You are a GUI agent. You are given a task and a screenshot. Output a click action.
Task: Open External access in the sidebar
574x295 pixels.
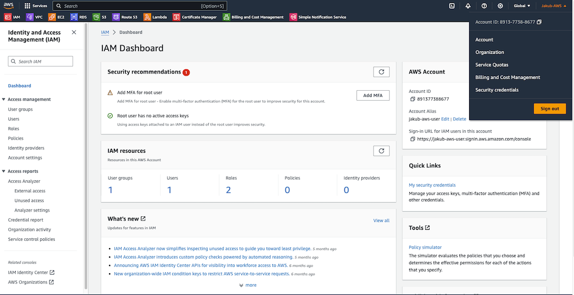click(30, 191)
